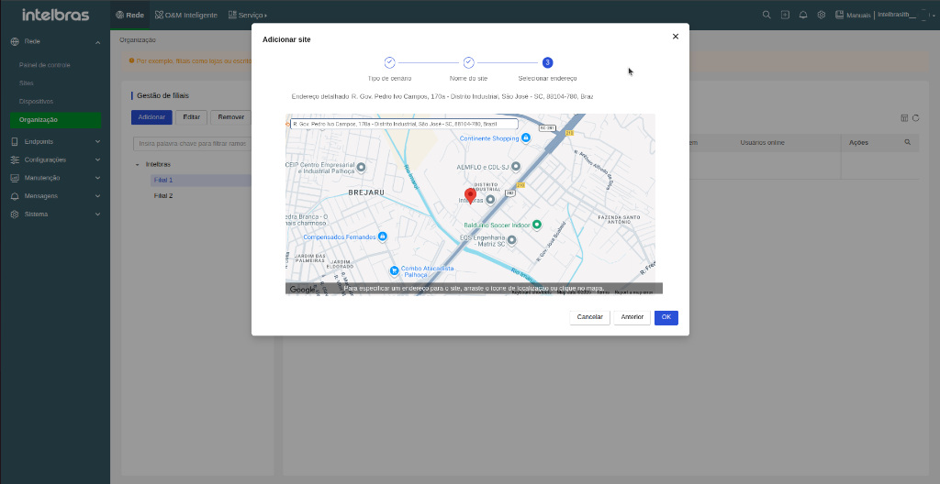Collapse the Intelbras tree node arrow
The image size is (940, 484).
(x=137, y=164)
